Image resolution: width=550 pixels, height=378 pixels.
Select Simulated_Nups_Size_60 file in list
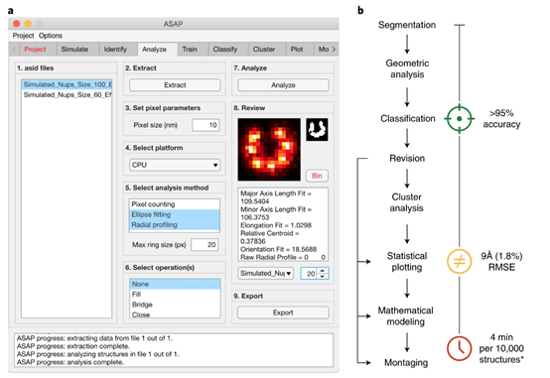67,94
